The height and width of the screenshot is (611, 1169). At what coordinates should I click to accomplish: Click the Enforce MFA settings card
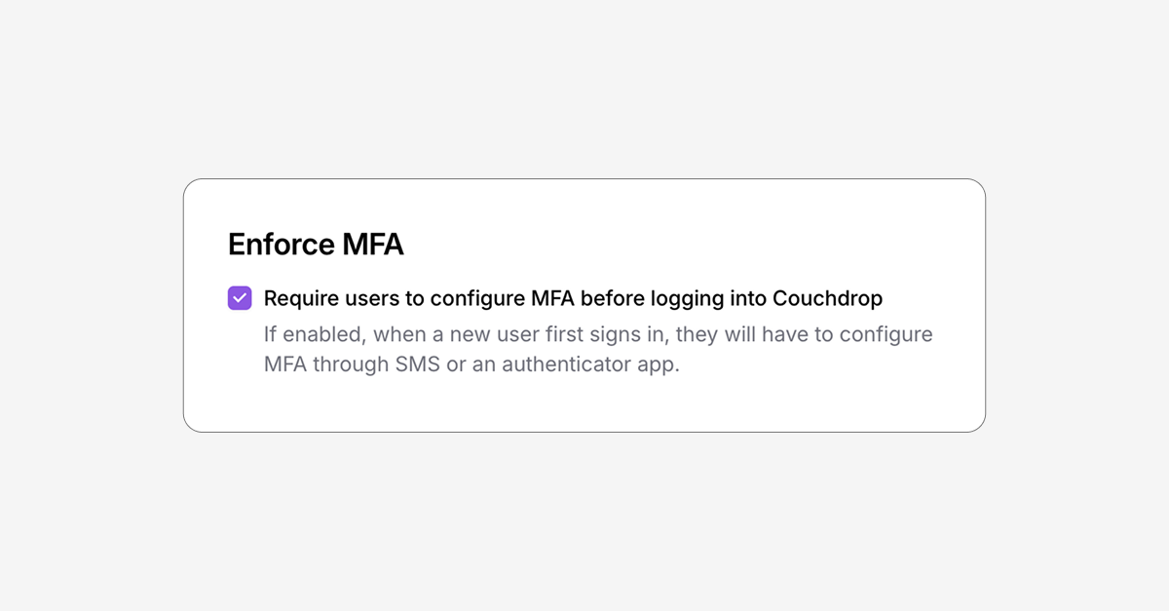click(584, 304)
